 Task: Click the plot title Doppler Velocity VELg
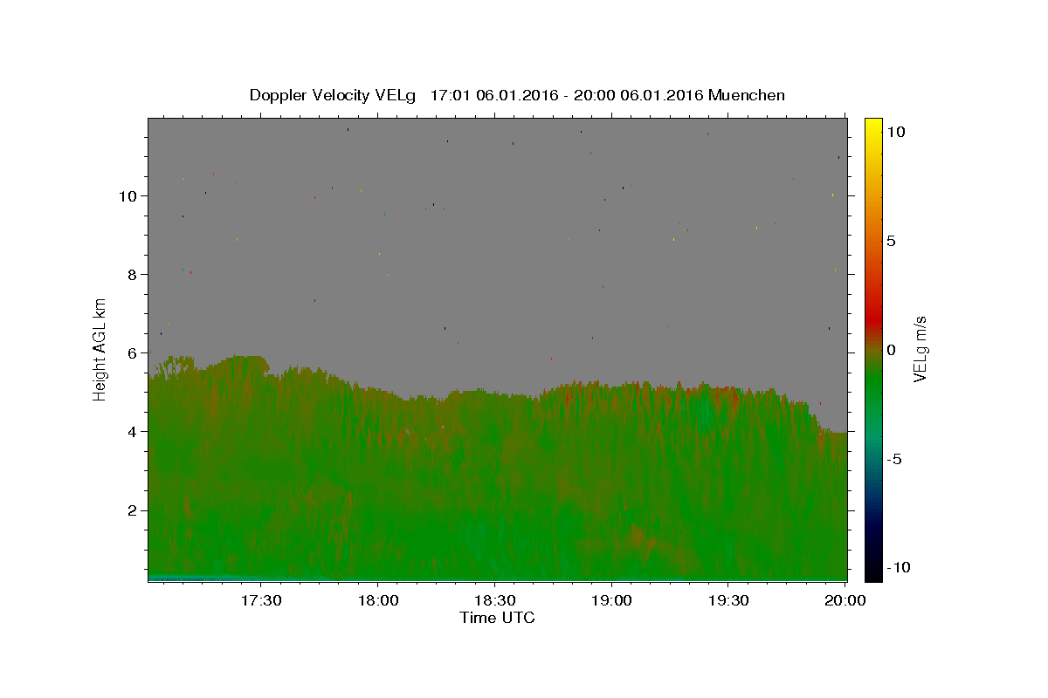[333, 95]
